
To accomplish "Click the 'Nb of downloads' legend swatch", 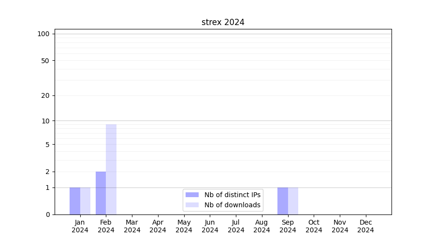I will 192,205.
